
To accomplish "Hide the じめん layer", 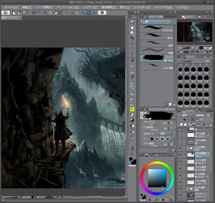I will pos(180,155).
